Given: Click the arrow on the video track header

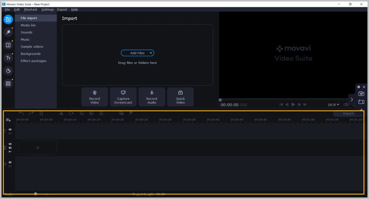Looking at the screenshot, I should point(10,152).
